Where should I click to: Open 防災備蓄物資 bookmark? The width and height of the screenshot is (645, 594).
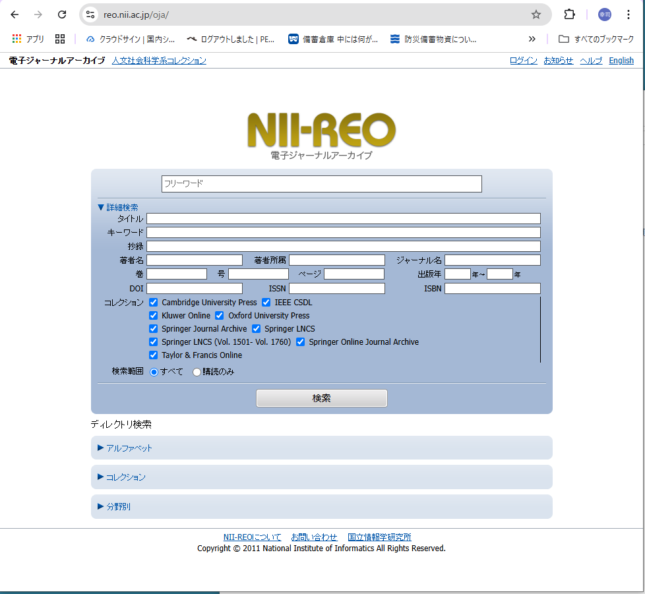tap(433, 39)
